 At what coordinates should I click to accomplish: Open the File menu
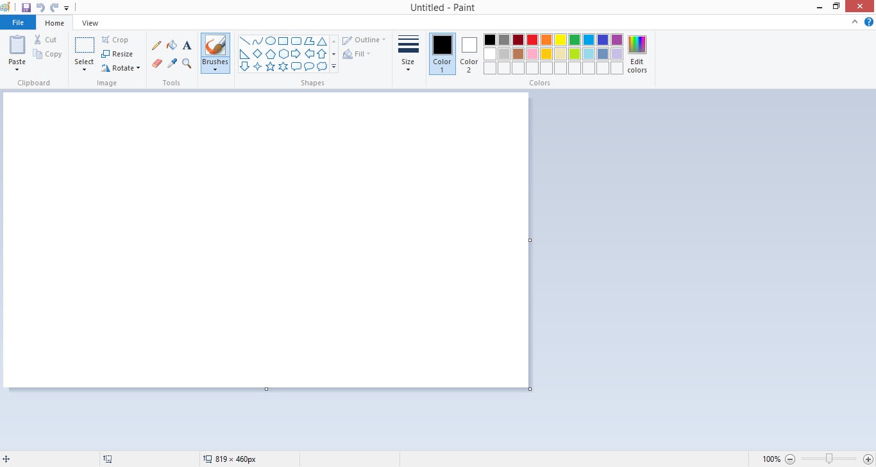click(x=18, y=22)
